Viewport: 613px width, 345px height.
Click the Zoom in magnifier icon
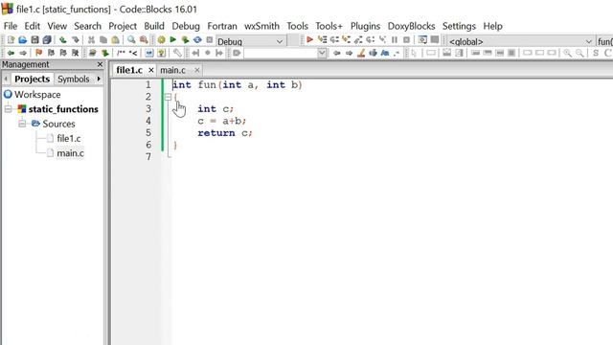tap(567, 53)
